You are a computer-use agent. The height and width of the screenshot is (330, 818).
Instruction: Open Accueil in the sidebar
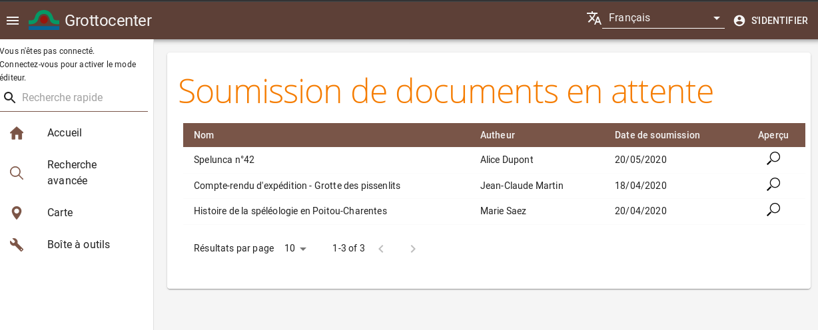tap(77, 133)
